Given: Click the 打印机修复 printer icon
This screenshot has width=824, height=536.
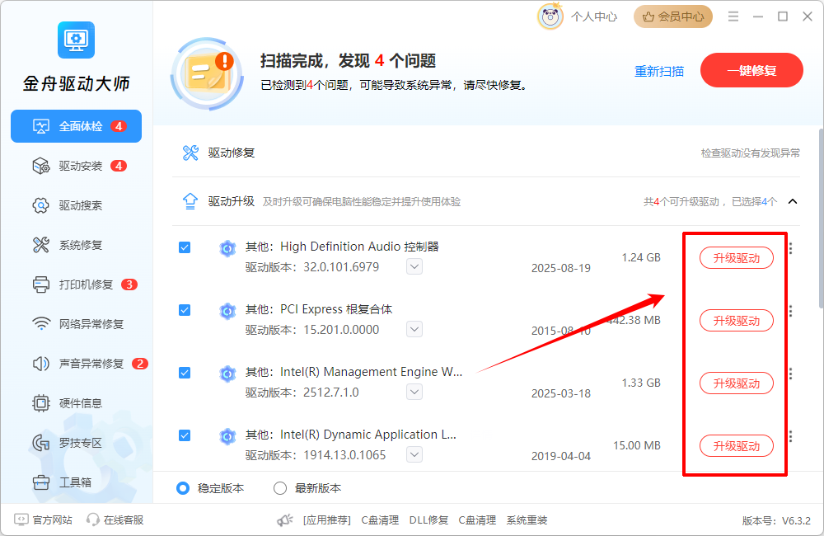Looking at the screenshot, I should 41,284.
